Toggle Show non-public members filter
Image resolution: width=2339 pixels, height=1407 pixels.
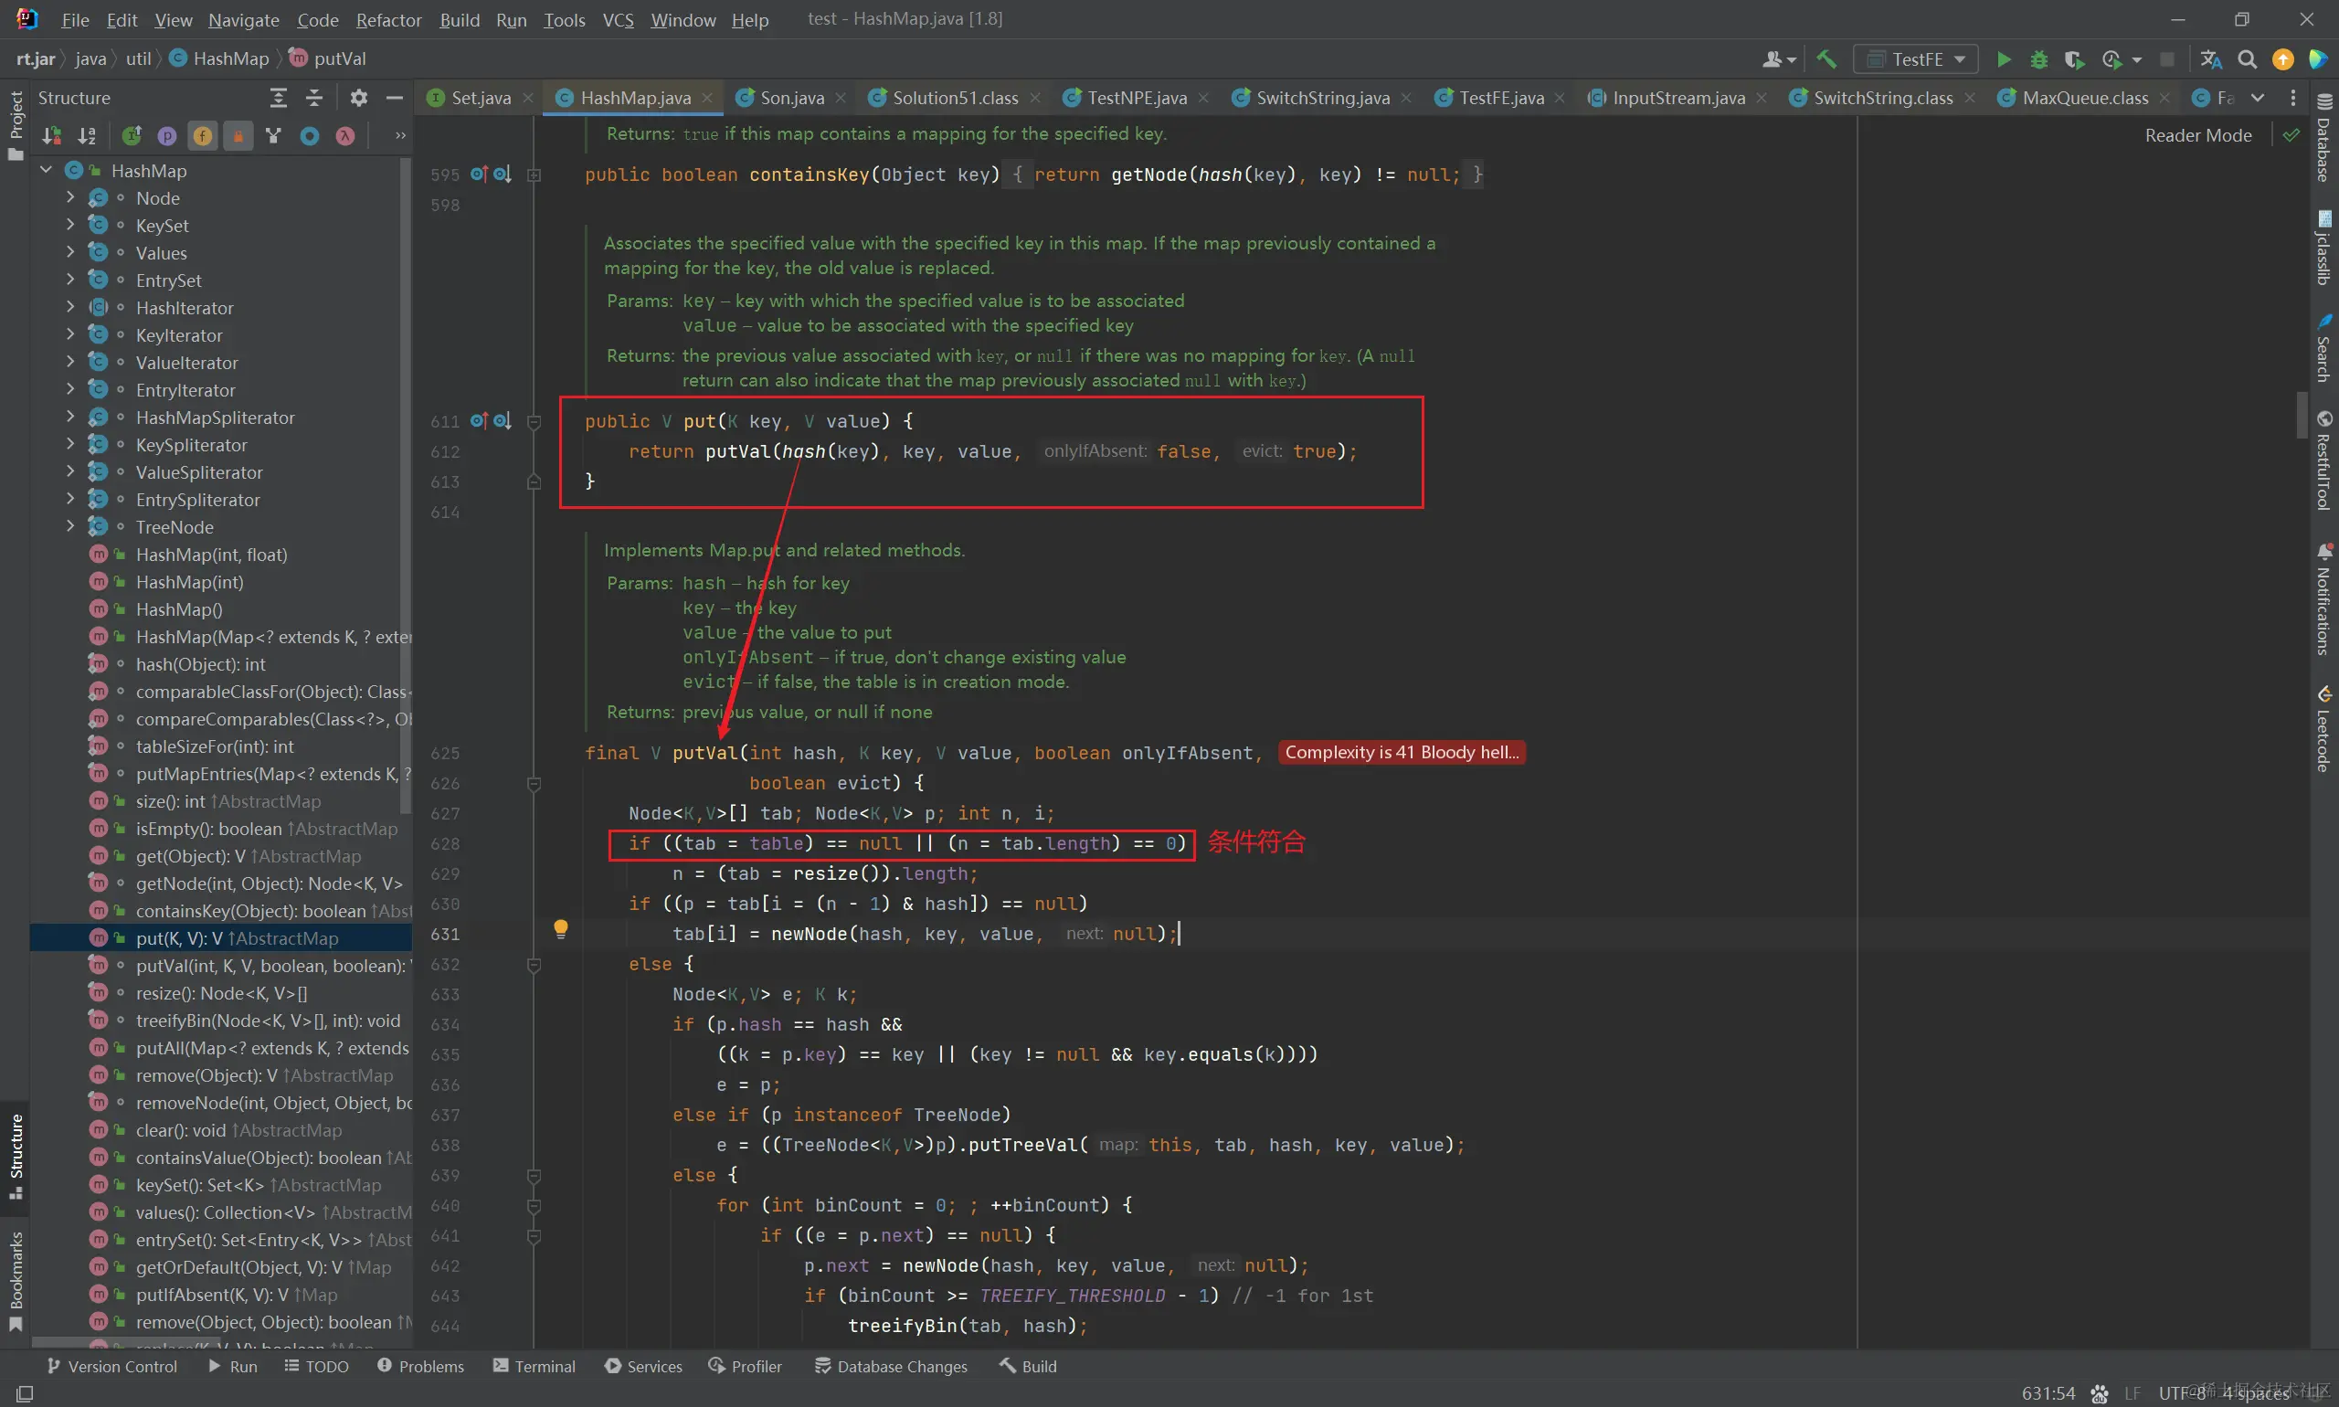238,135
